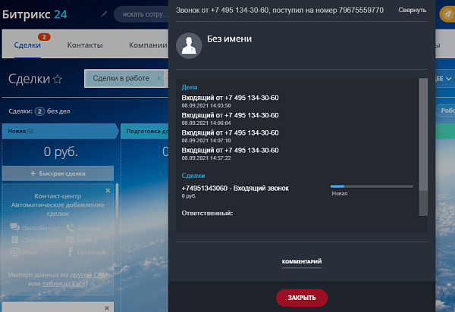Click the call card vertical scrollbar
Viewport: 455px width, 312px height.
click(423, 147)
